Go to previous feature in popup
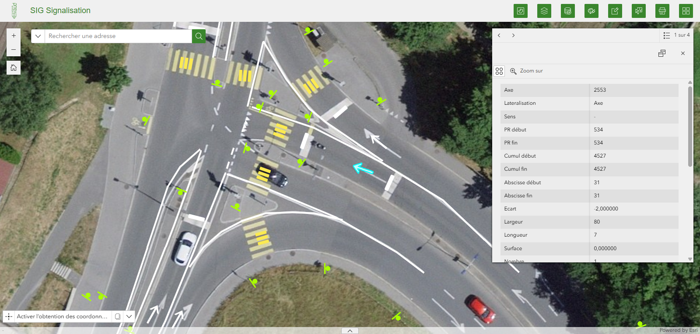The image size is (700, 334). click(x=499, y=35)
